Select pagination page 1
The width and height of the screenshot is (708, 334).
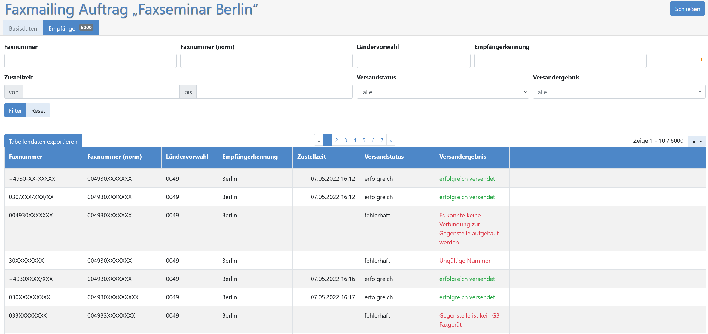[x=328, y=140]
